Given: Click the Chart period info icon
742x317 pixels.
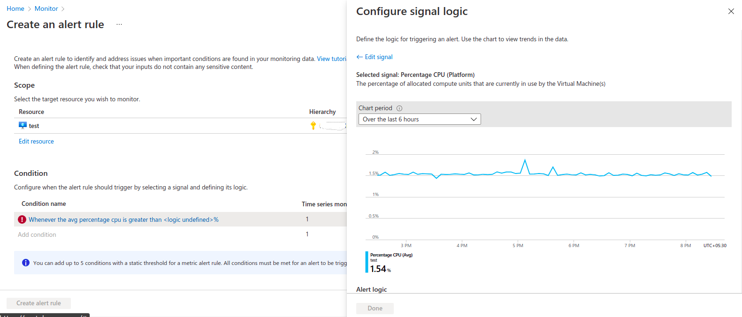Looking at the screenshot, I should pos(399,108).
